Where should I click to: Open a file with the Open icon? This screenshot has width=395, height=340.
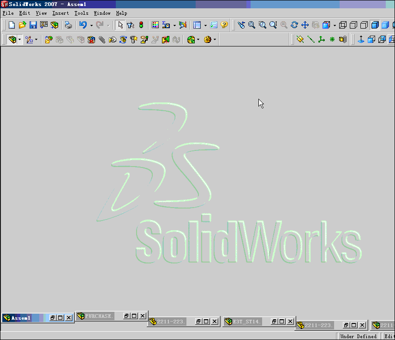pyautogui.click(x=23, y=25)
